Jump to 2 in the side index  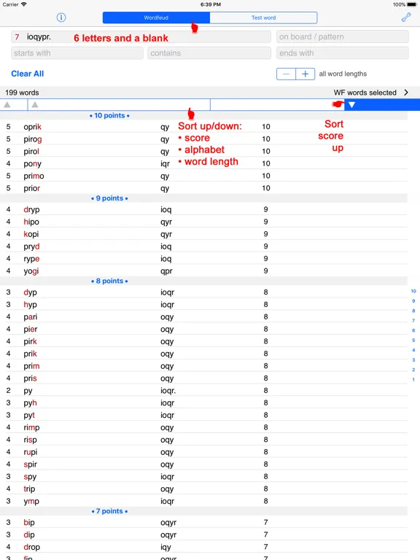(x=413, y=370)
